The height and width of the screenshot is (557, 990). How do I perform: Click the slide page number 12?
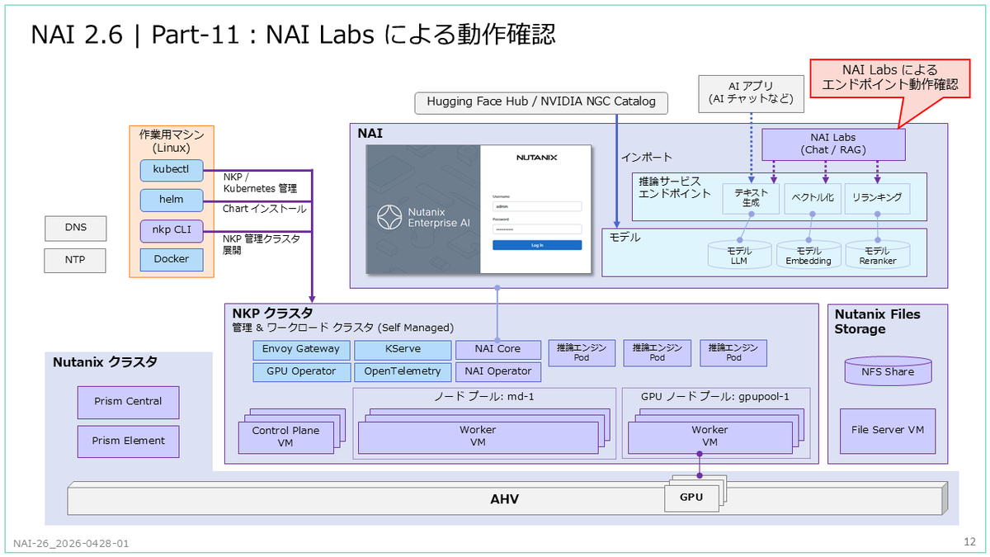pos(969,542)
